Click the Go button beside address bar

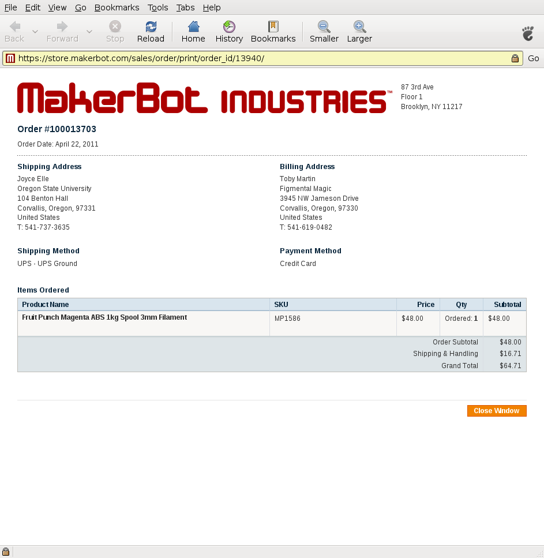click(533, 58)
